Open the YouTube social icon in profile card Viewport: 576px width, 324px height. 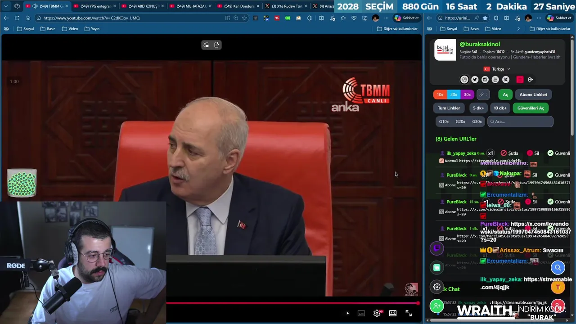coord(495,80)
